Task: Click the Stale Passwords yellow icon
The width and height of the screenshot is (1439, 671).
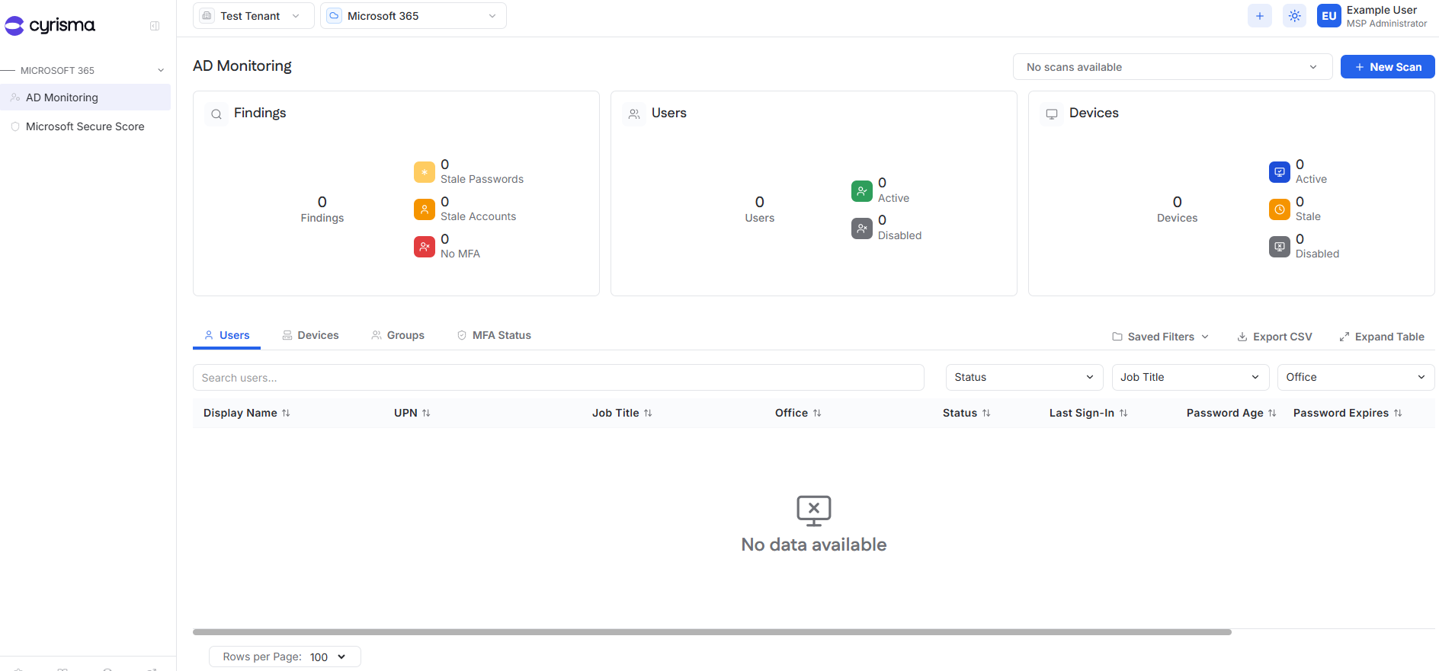Action: click(x=425, y=172)
